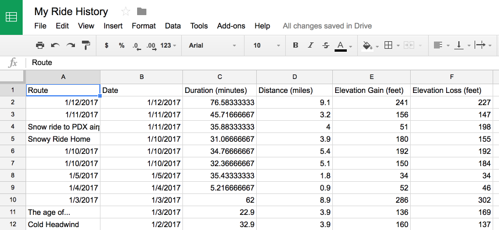This screenshot has width=499, height=230.
Task: Select column C header
Action: (x=220, y=77)
